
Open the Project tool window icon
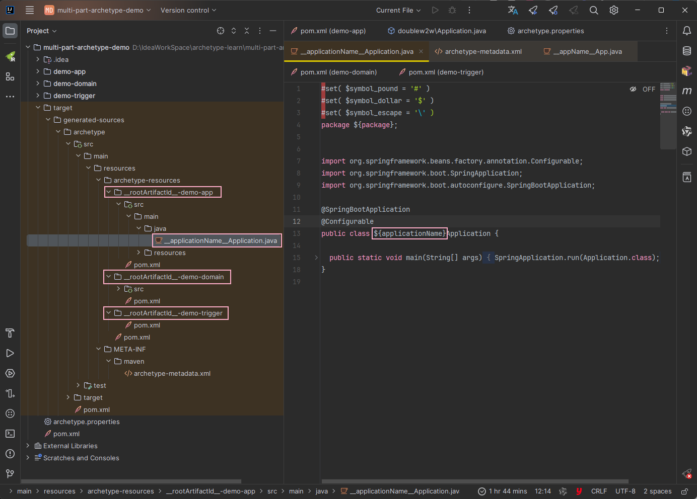(10, 31)
